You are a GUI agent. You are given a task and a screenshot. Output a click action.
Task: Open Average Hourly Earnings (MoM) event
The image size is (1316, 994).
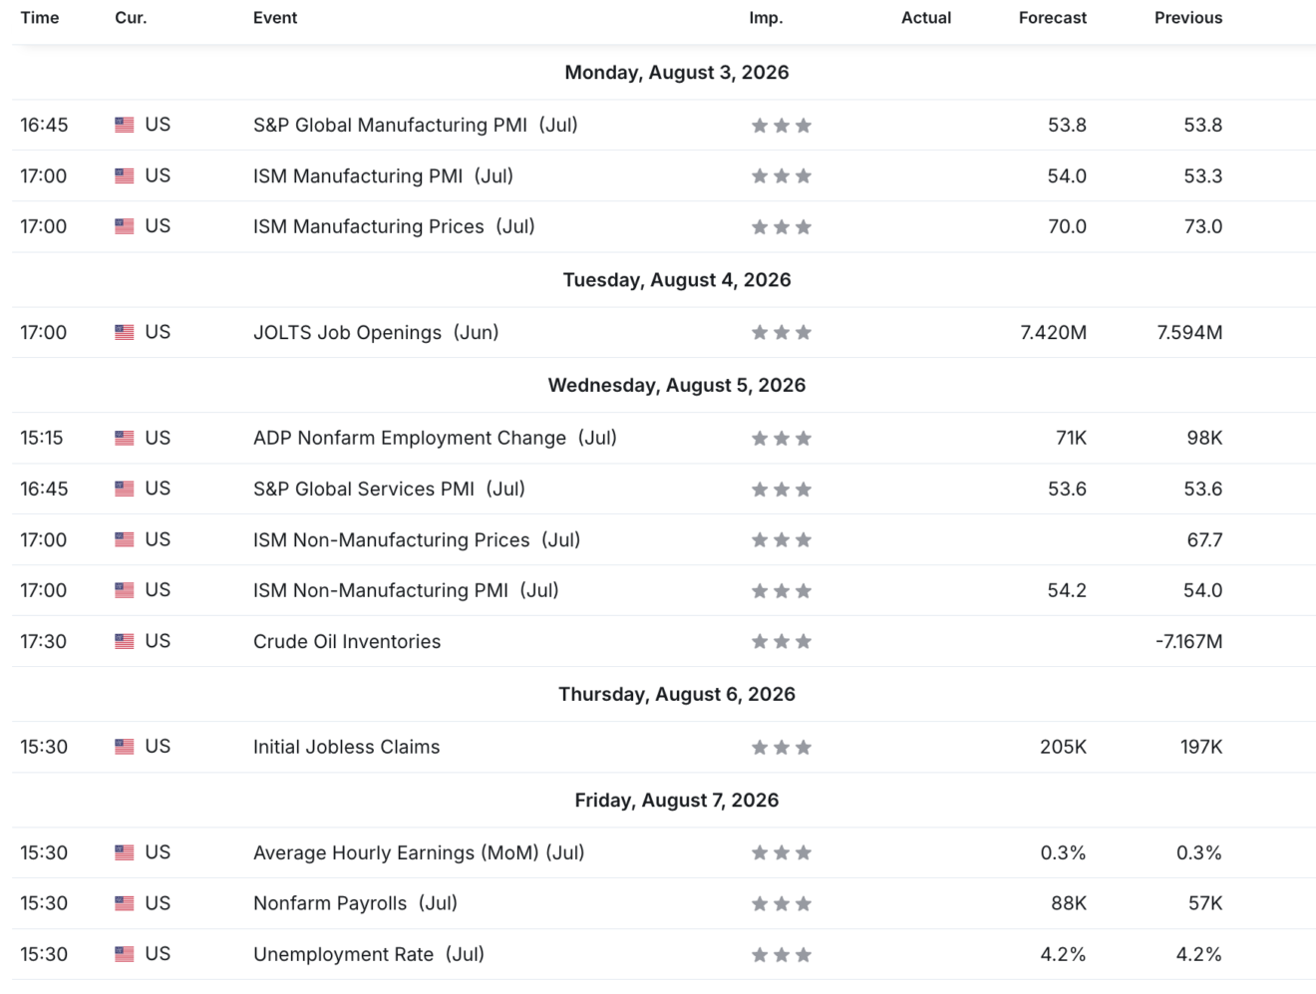(419, 852)
